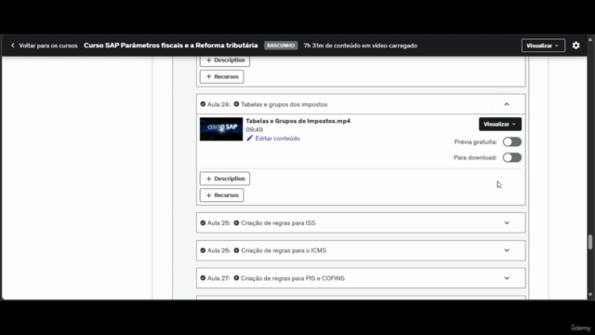The height and width of the screenshot is (335, 595).
Task: Open the Curso SAP video thumbnail
Action: [x=221, y=129]
